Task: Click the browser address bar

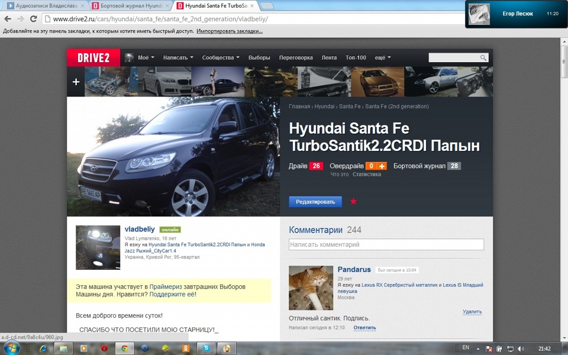Action: pyautogui.click(x=254, y=19)
